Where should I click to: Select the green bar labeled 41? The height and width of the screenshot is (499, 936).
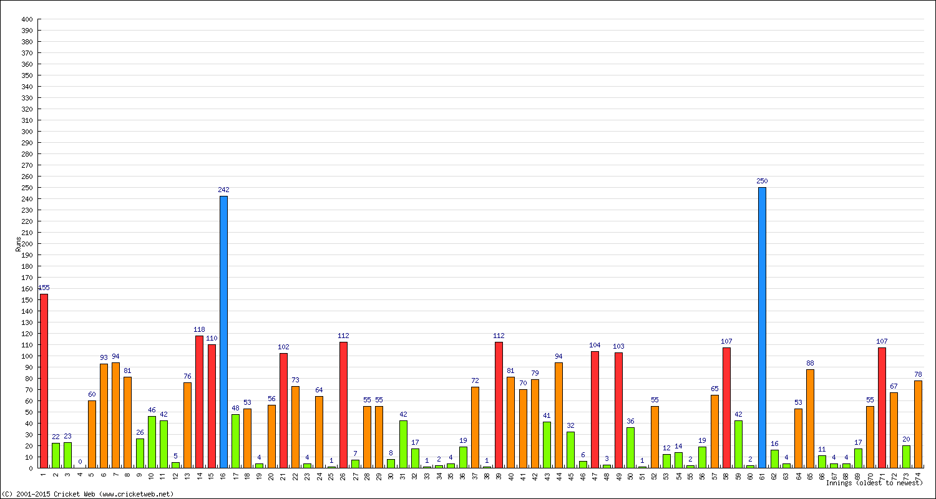pos(547,445)
